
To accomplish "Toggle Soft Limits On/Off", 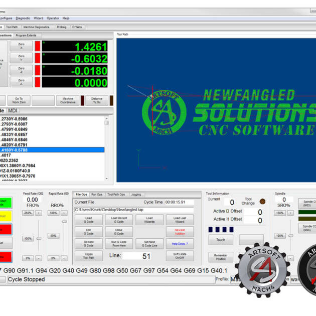I will (179, 256).
